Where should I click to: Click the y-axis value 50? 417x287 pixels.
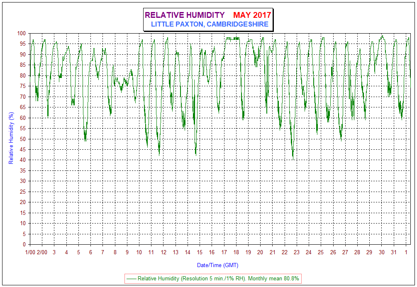(x=23, y=139)
